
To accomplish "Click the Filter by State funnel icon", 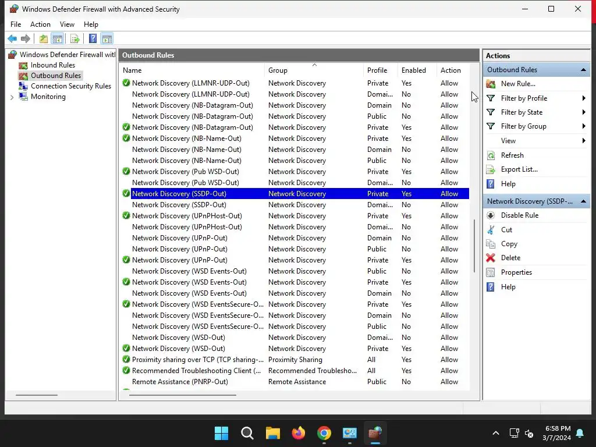I will coord(491,112).
